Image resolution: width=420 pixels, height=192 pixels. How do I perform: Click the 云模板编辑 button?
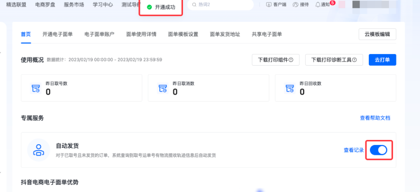click(x=377, y=34)
